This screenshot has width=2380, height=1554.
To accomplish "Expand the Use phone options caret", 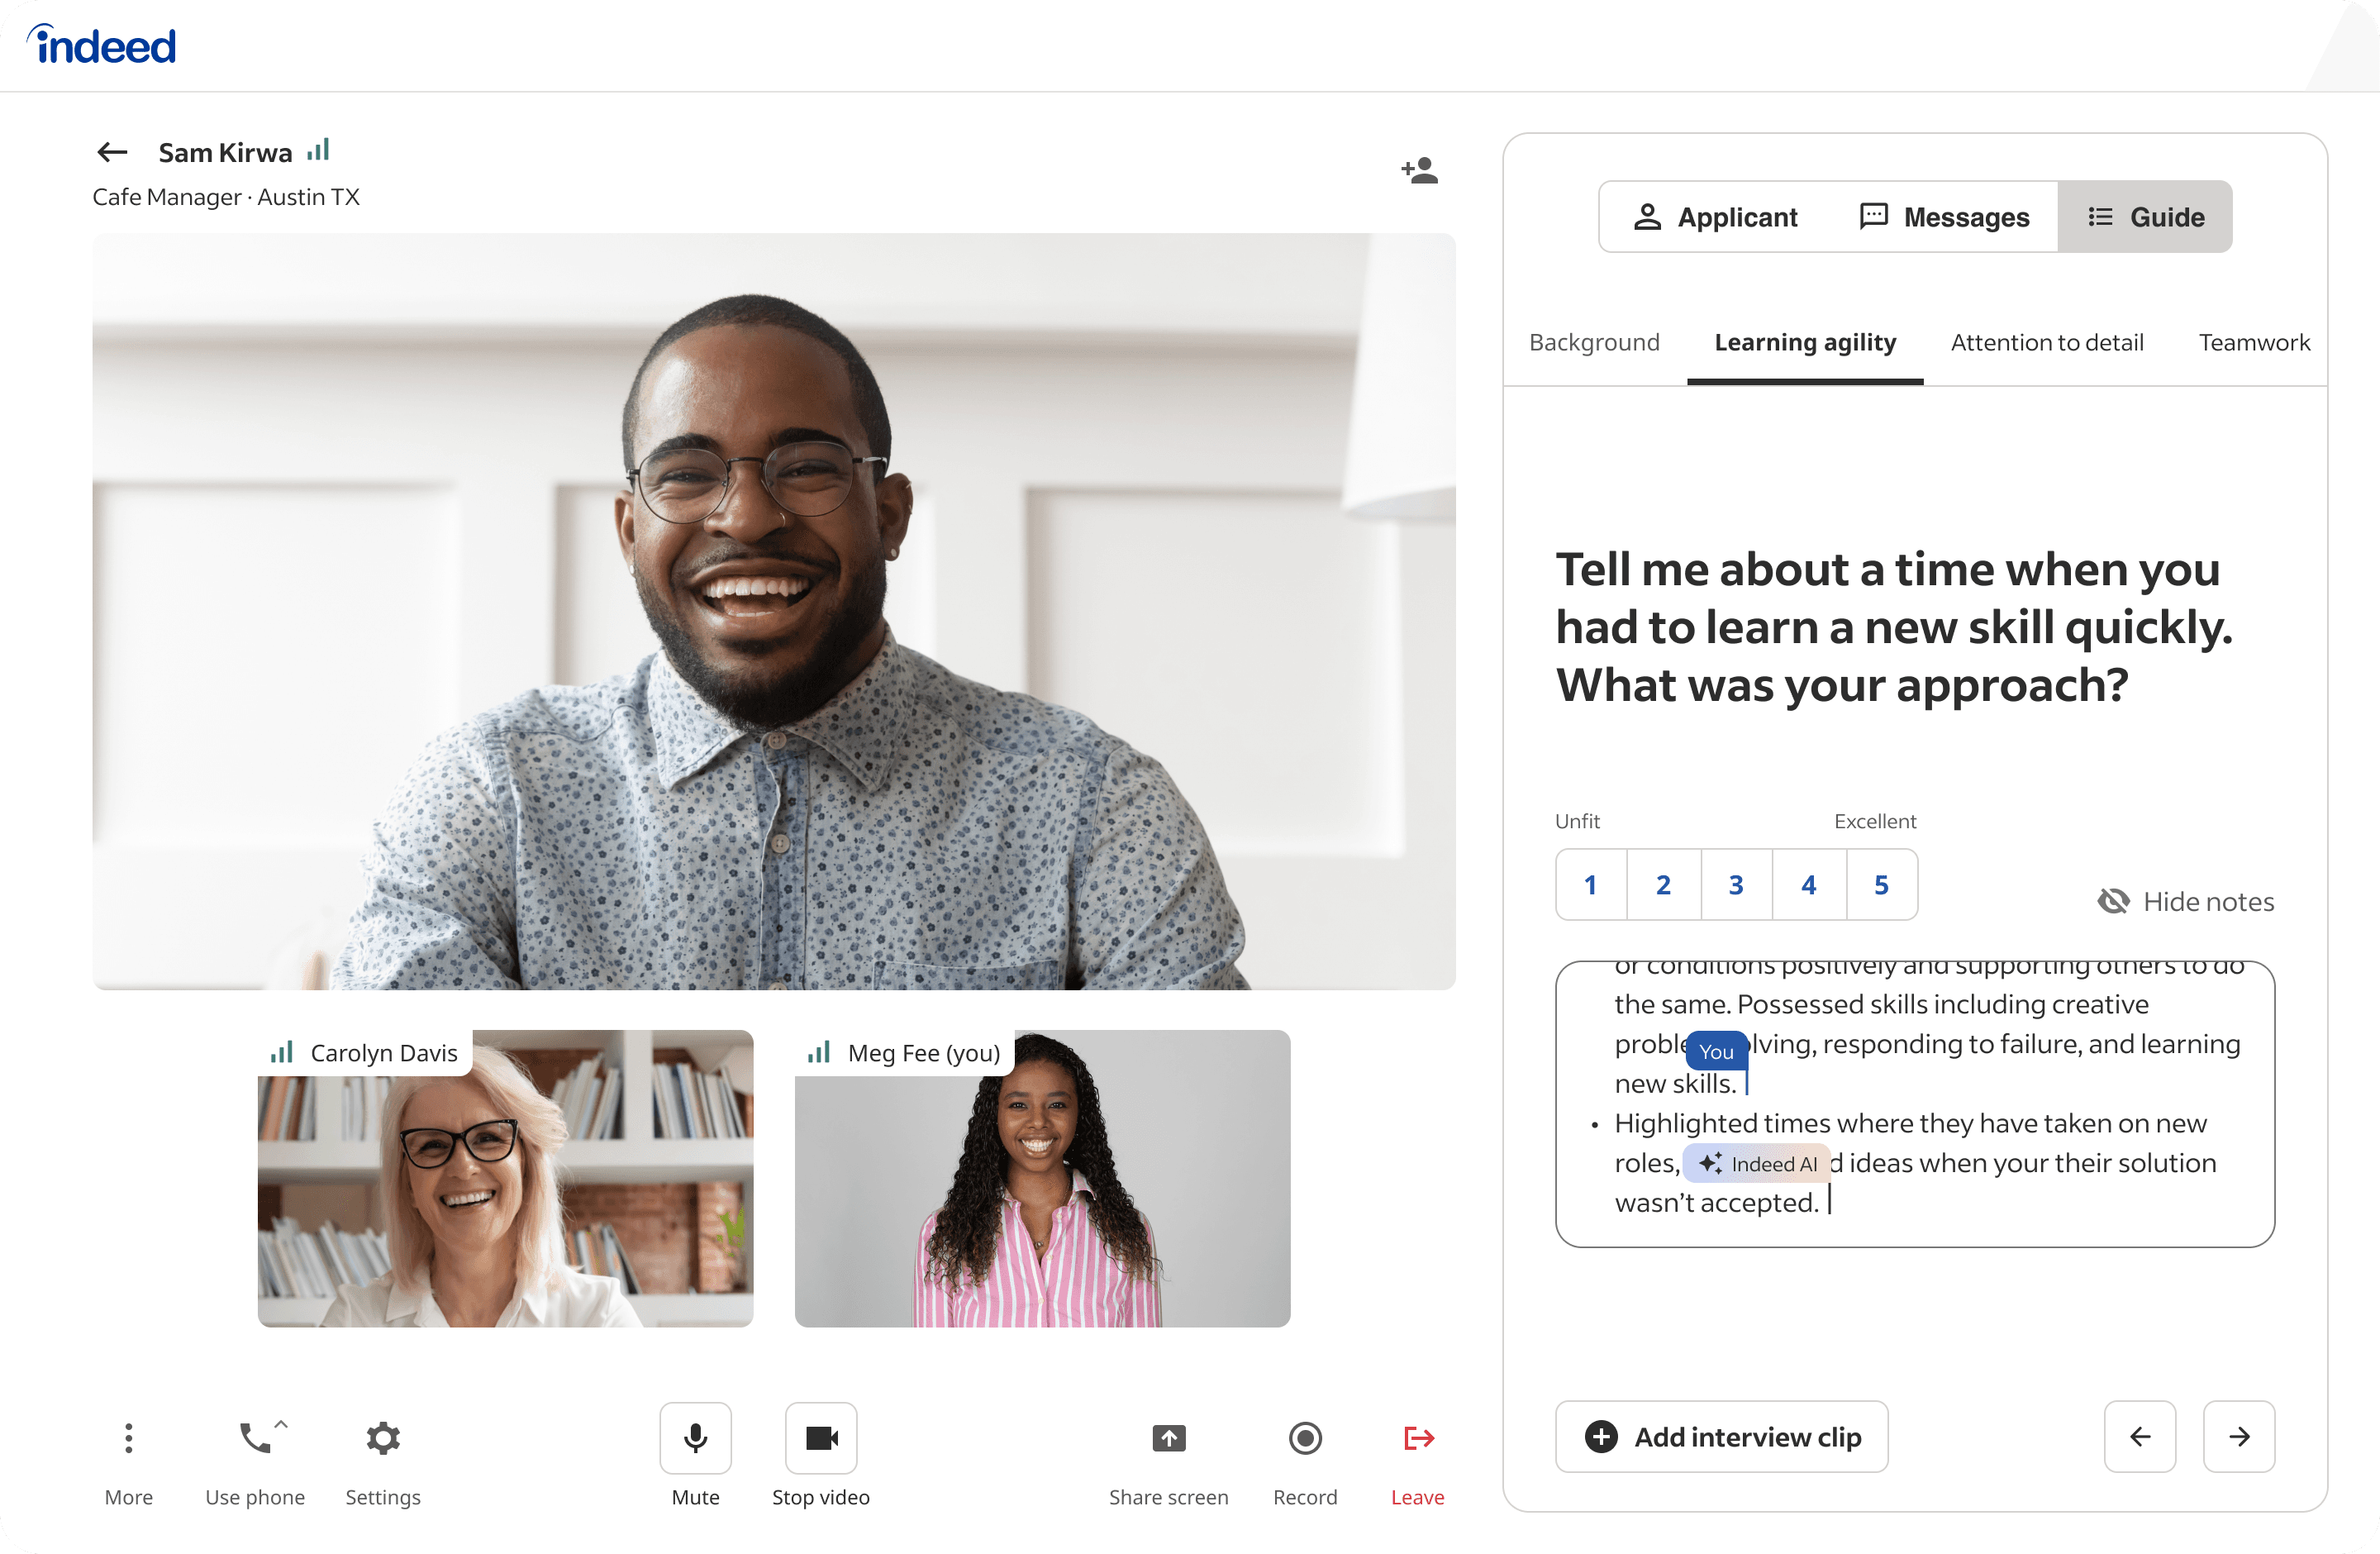I will 281,1424.
